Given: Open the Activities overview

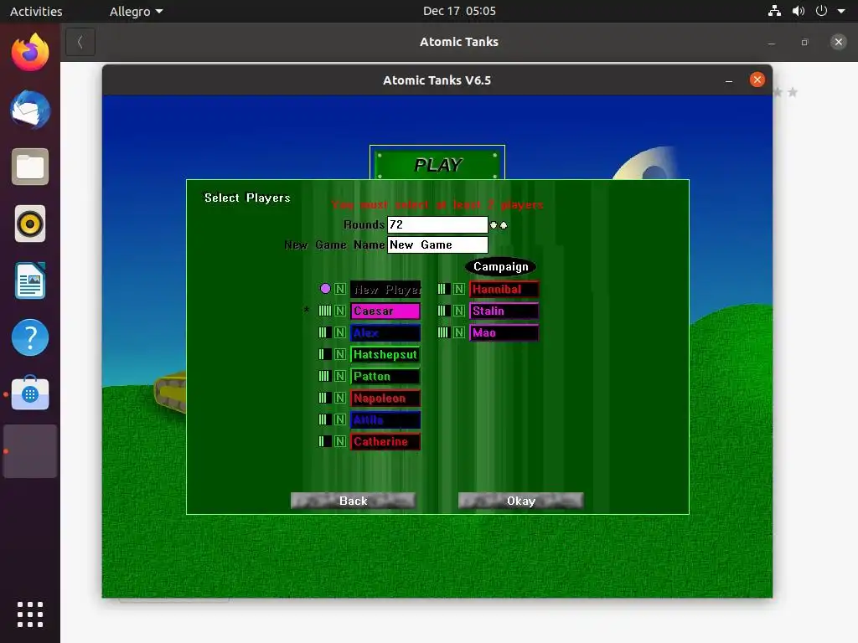Looking at the screenshot, I should coord(36,11).
